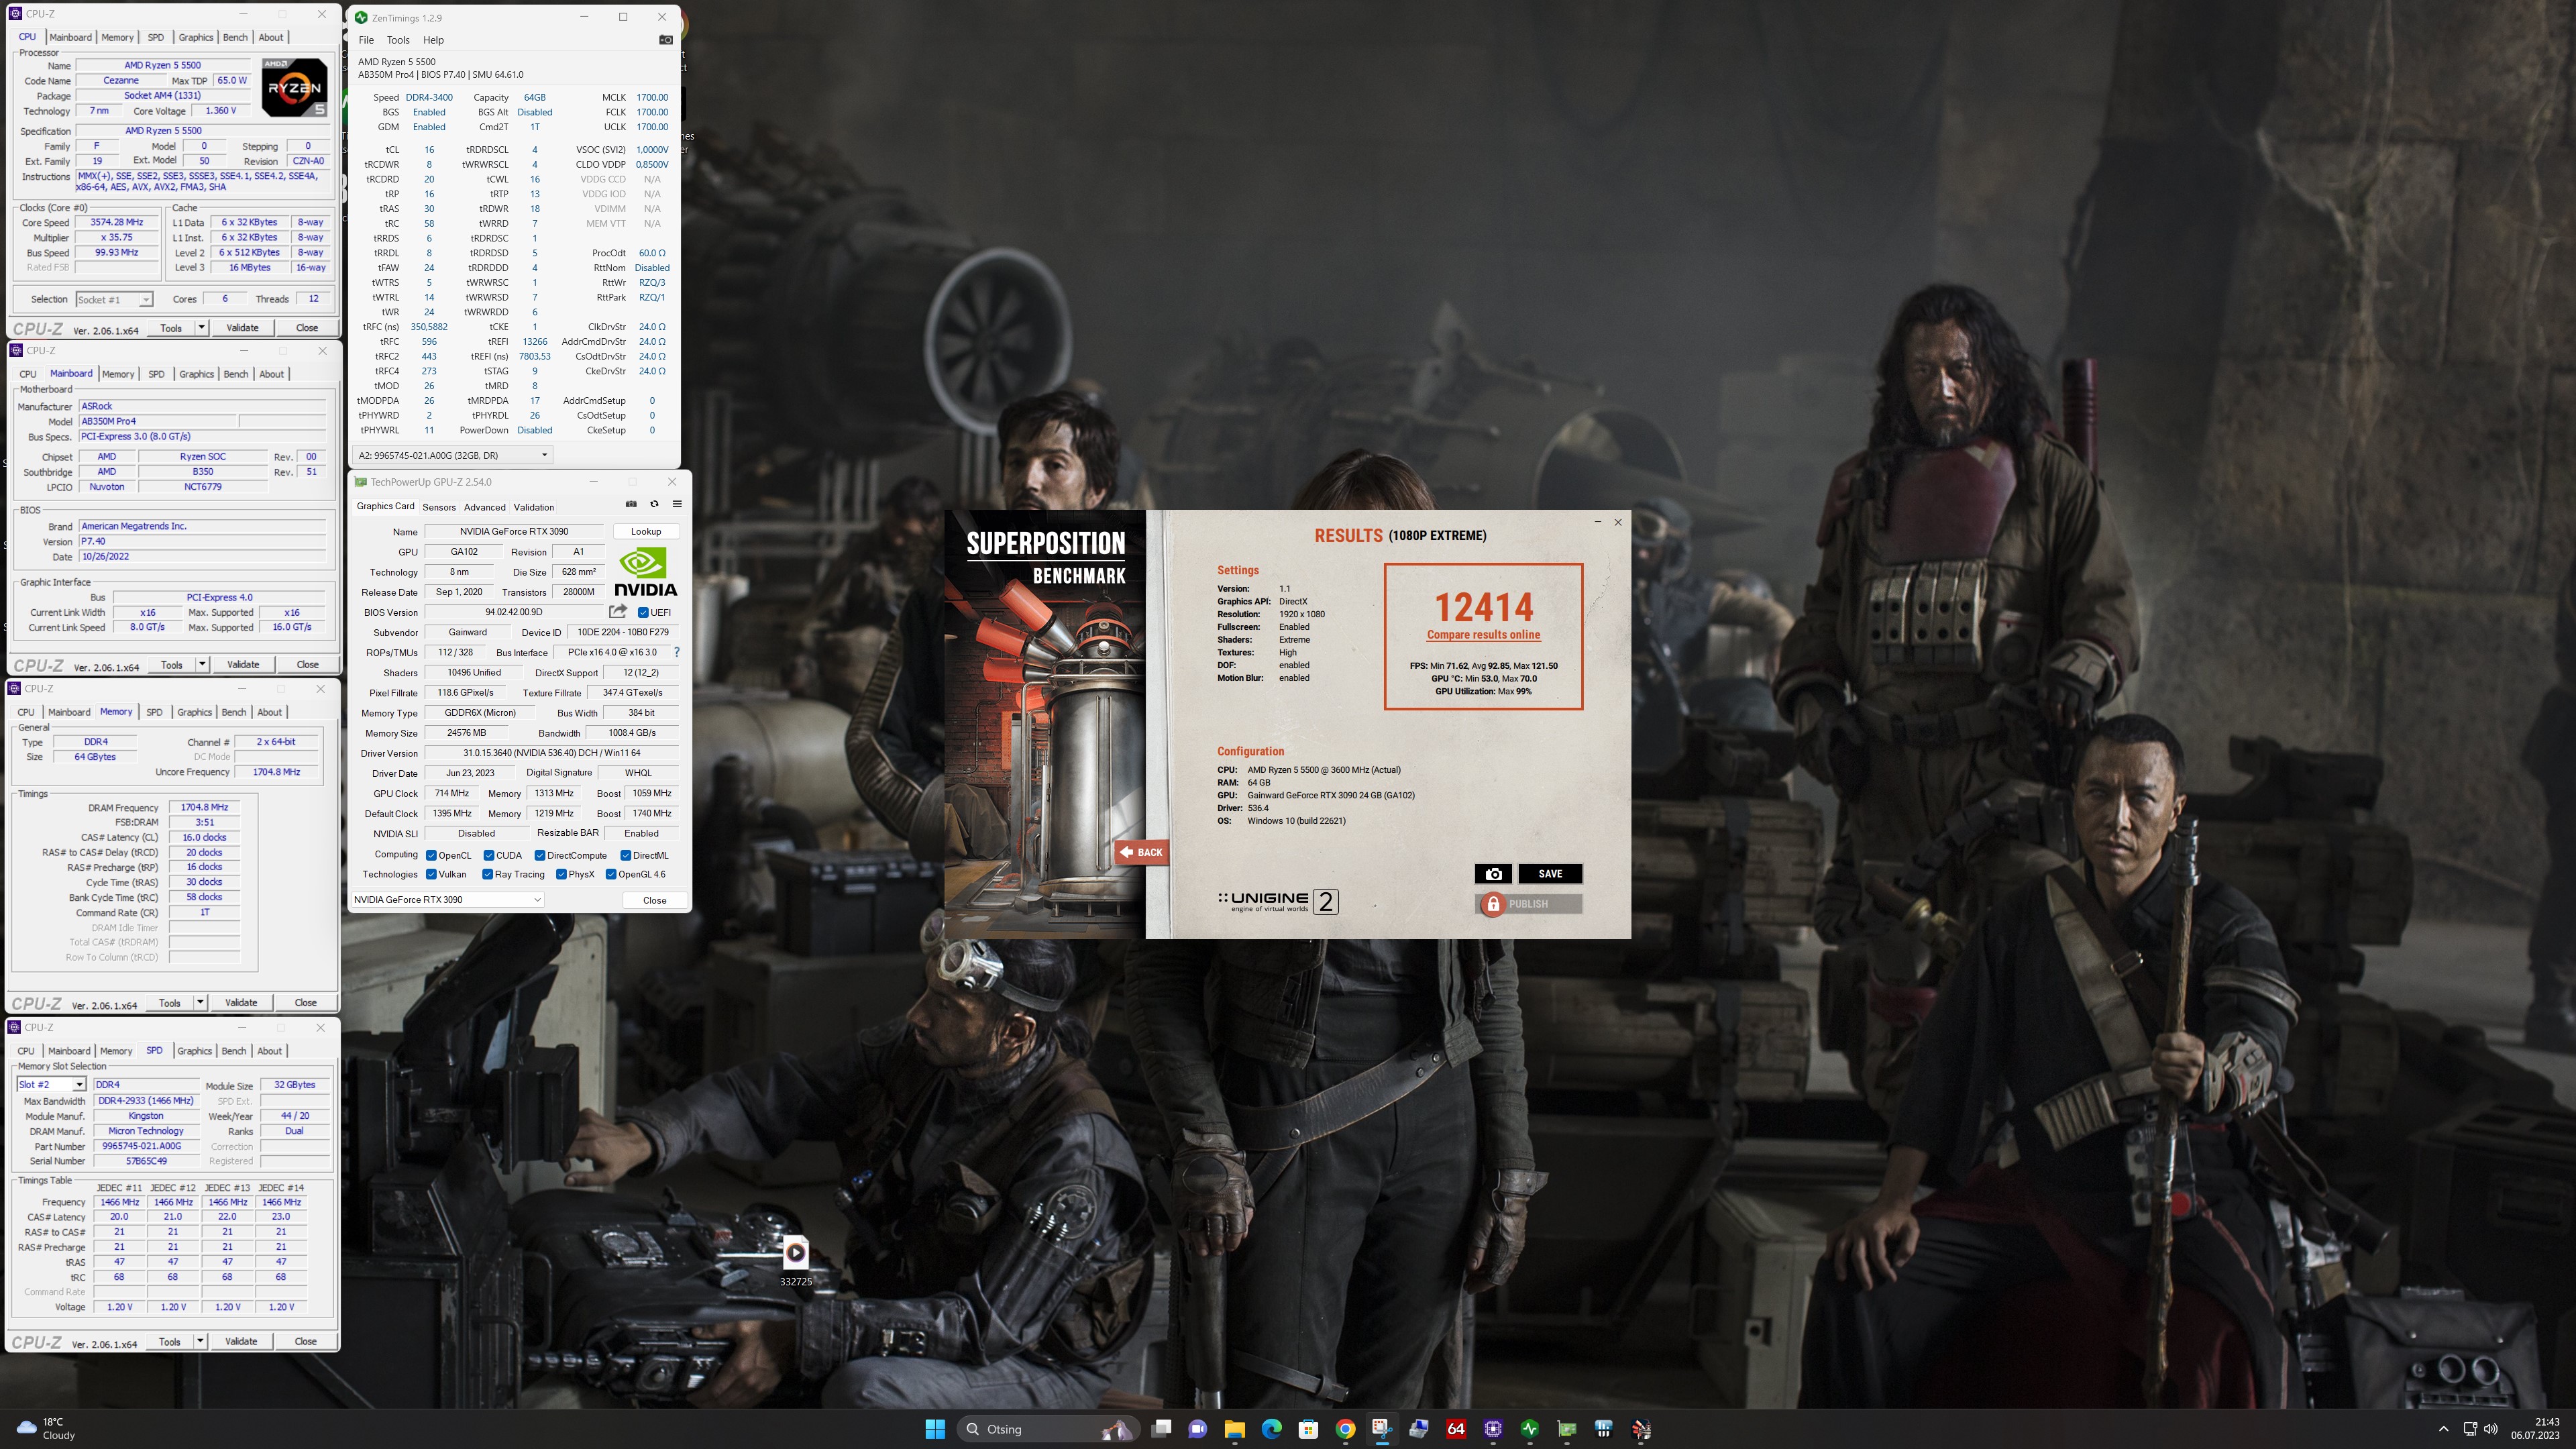
Task: Open the purple CPU-Z taskbar icon
Action: click(1493, 1429)
